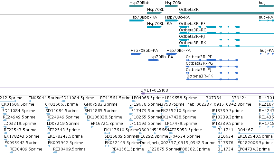Select the Hsp70Bc-PA protein label

click(x=178, y=51)
